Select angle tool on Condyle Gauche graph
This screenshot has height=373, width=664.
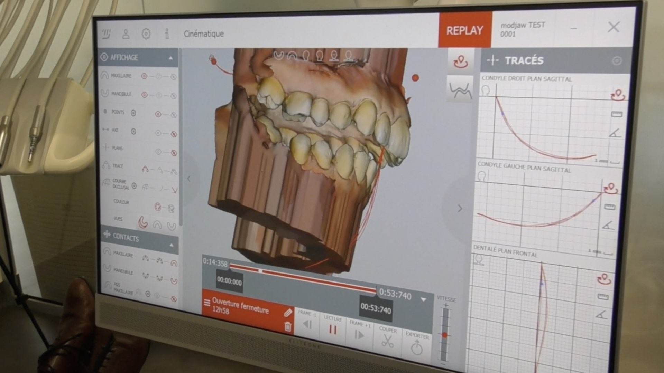click(608, 226)
